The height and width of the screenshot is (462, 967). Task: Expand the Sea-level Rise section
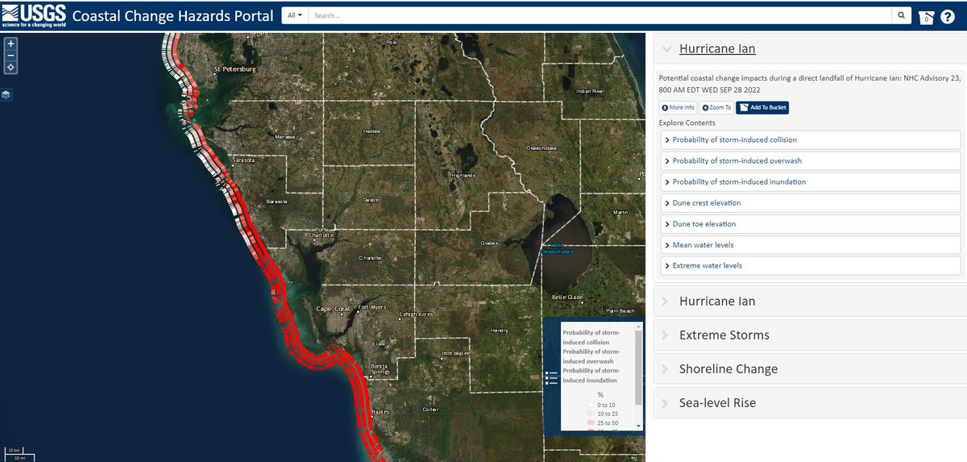[810, 403]
